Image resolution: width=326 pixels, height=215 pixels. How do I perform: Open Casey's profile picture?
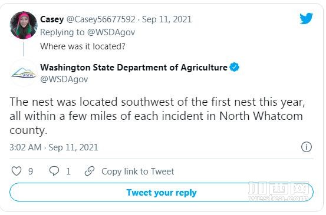pyautogui.click(x=24, y=25)
